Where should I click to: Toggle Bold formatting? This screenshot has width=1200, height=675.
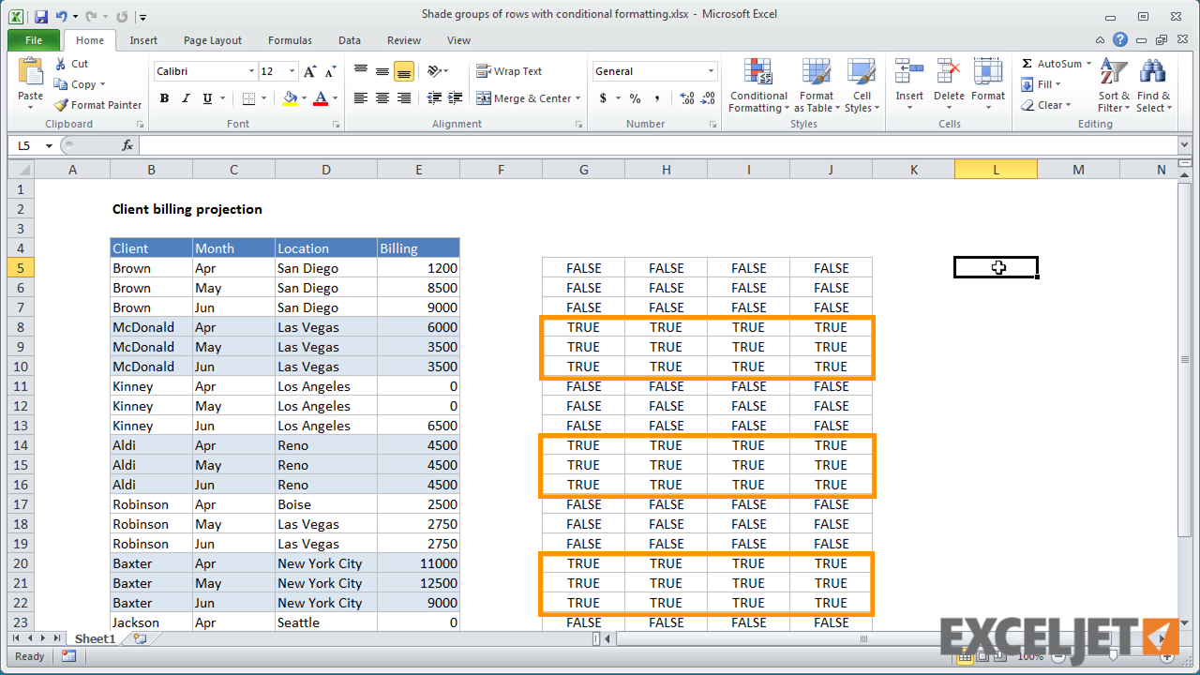pos(164,98)
